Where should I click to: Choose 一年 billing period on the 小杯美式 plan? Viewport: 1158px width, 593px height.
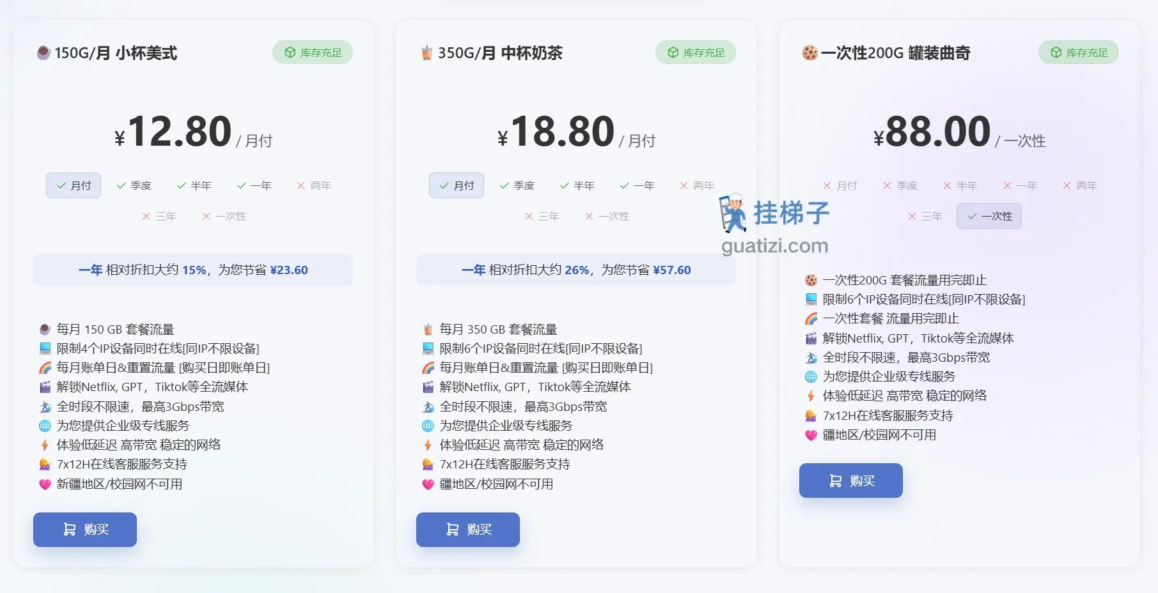point(254,186)
